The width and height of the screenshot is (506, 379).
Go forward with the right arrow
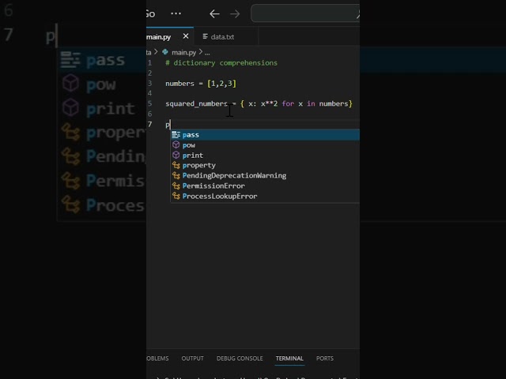click(235, 14)
